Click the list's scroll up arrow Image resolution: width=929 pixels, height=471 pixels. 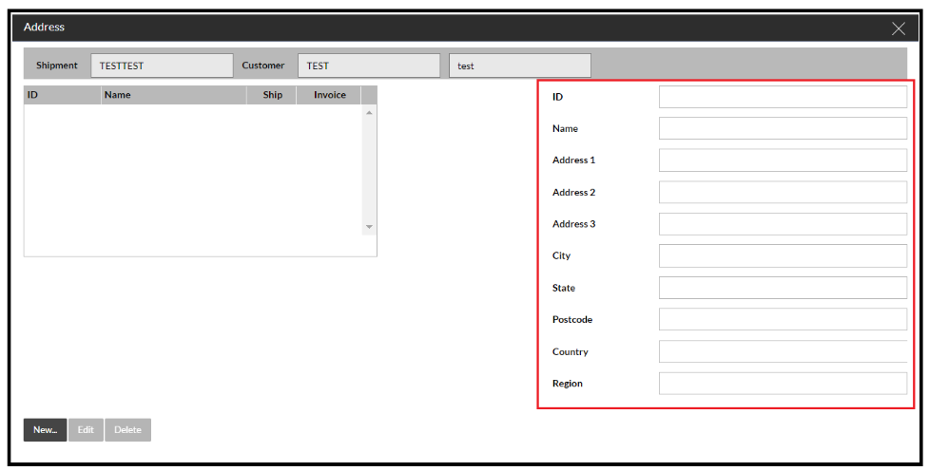point(369,113)
